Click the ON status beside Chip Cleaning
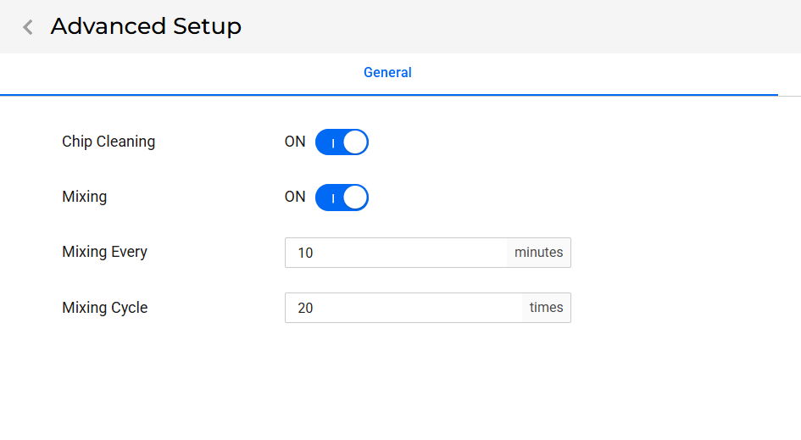This screenshot has height=440, width=801. pyautogui.click(x=295, y=142)
